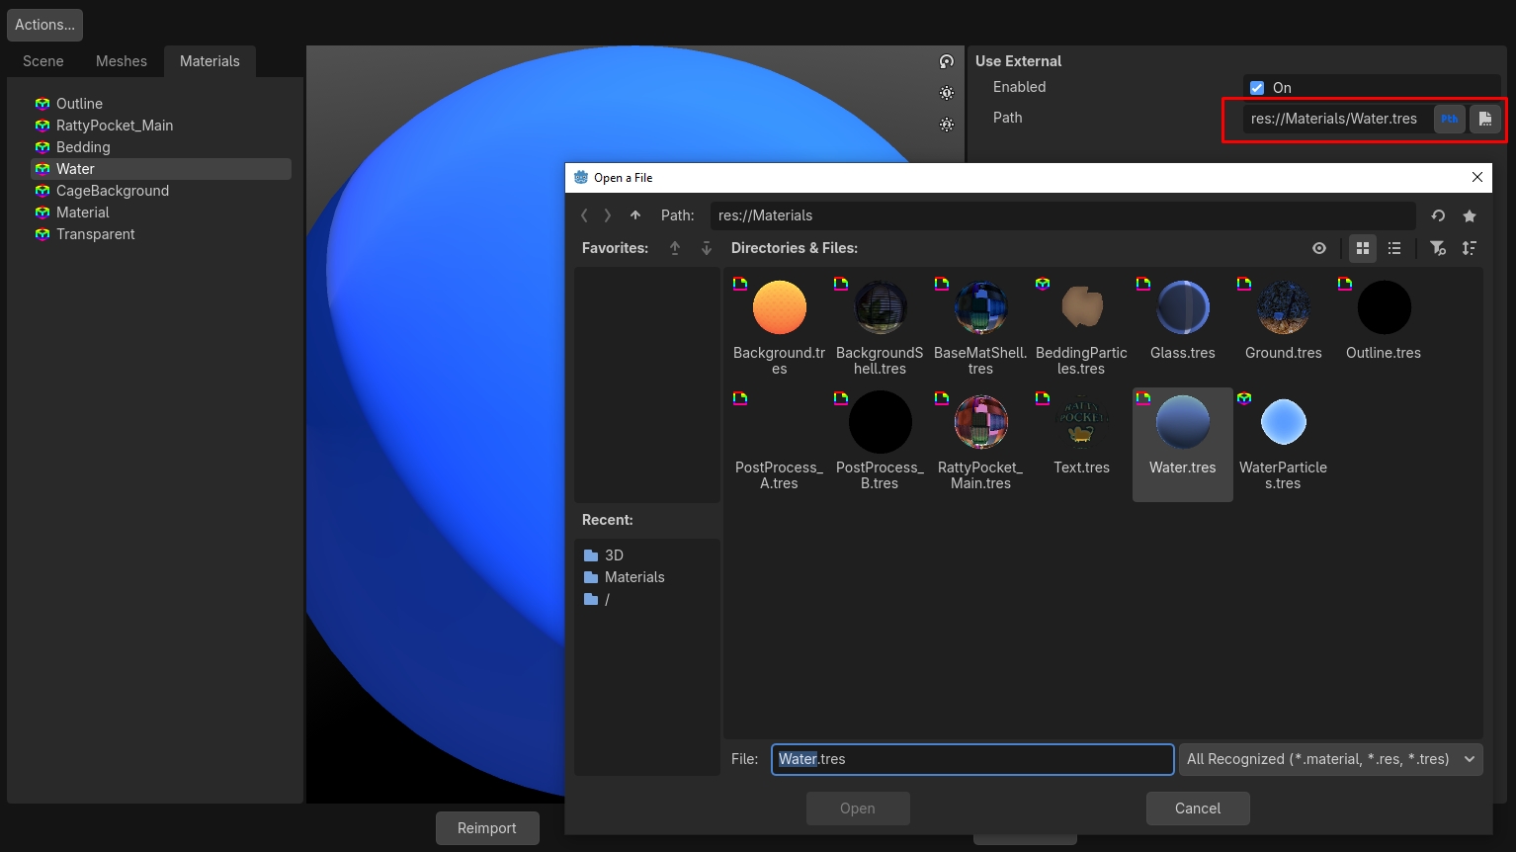This screenshot has height=852, width=1516.
Task: Switch to the Meshes tab
Action: pyautogui.click(x=122, y=61)
